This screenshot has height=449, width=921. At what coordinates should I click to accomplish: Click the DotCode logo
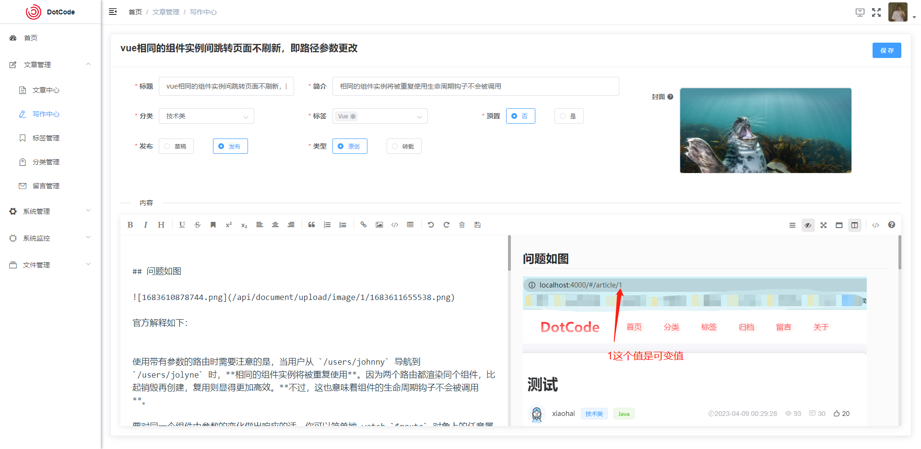pos(50,12)
